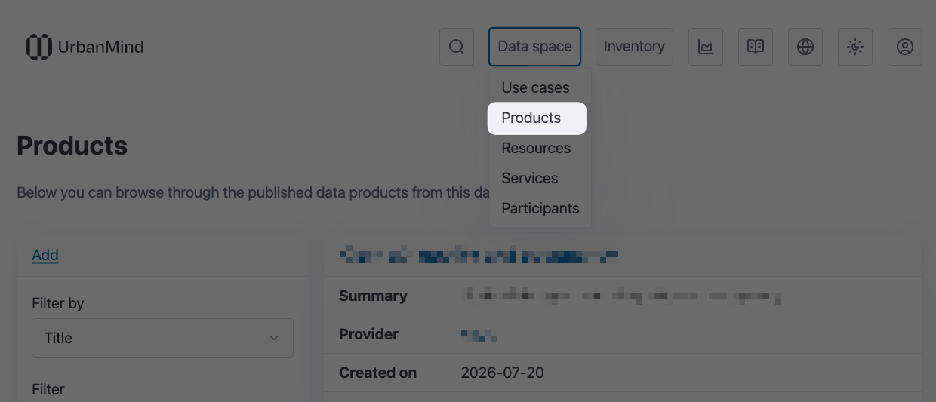This screenshot has width=936, height=402.
Task: Open the Filter by Title combo box
Action: (162, 338)
